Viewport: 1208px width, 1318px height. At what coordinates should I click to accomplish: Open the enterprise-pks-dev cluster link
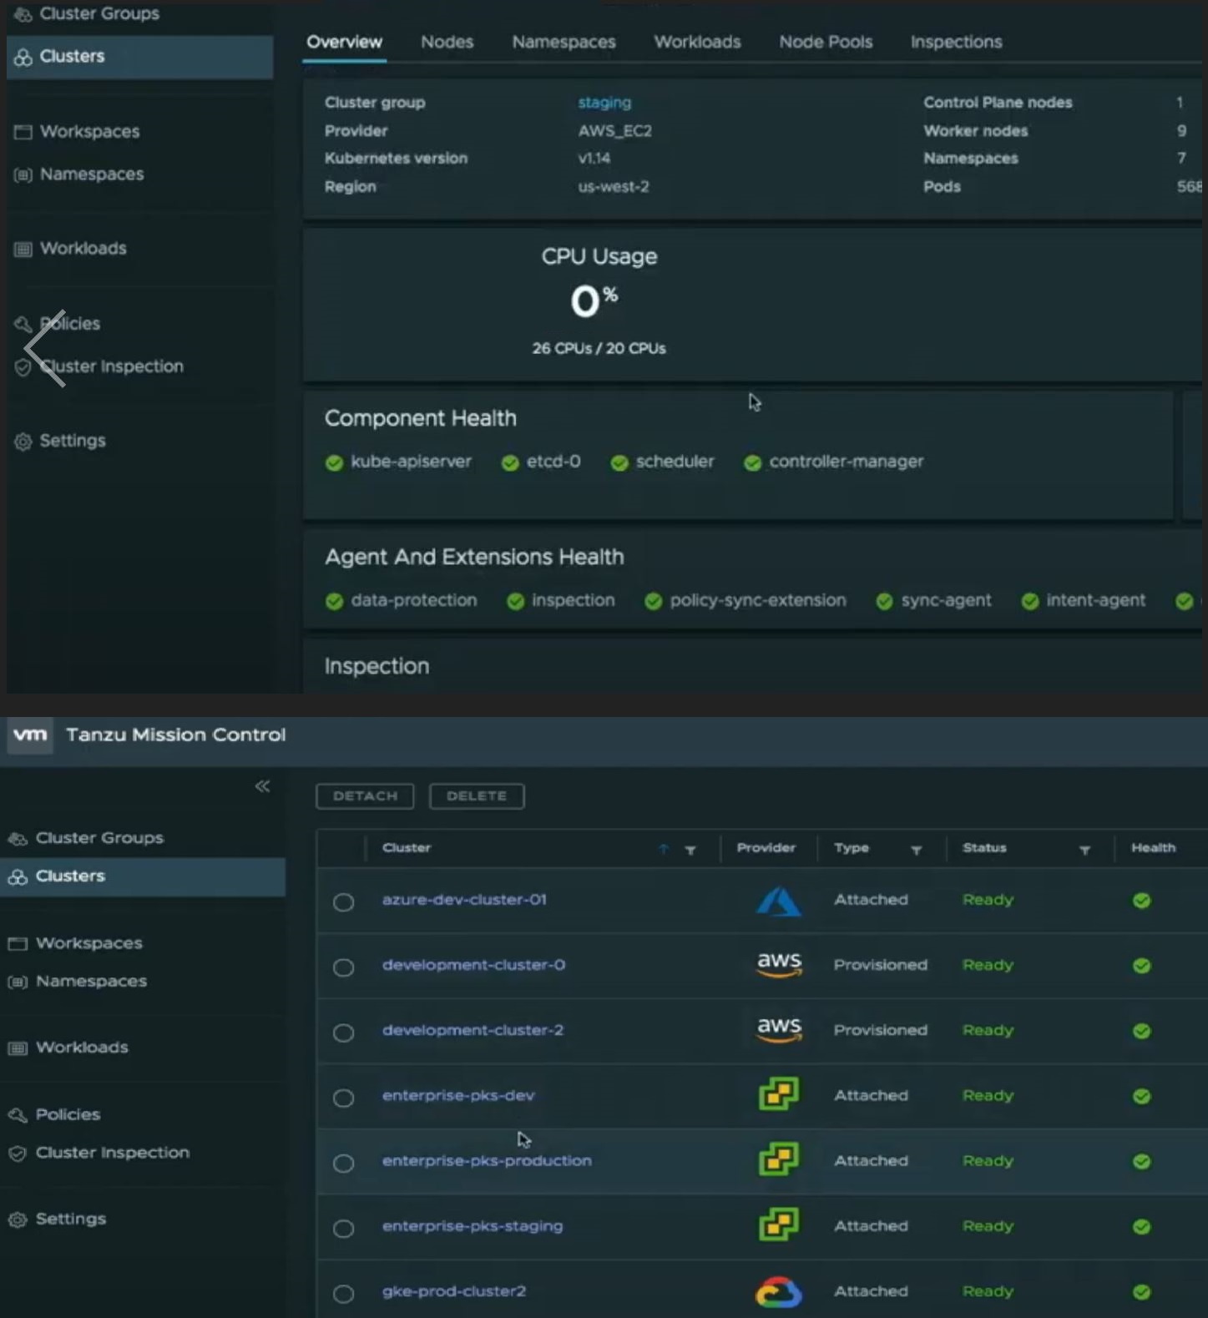(458, 1095)
